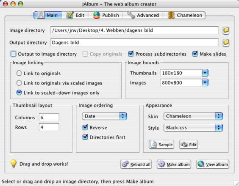Click the 'Thumbnail layout' group label
The width and height of the screenshot is (239, 186).
(32, 105)
